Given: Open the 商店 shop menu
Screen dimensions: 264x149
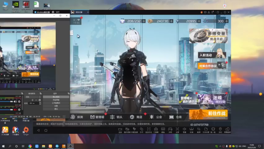Looking at the screenshot, I should (136, 117).
